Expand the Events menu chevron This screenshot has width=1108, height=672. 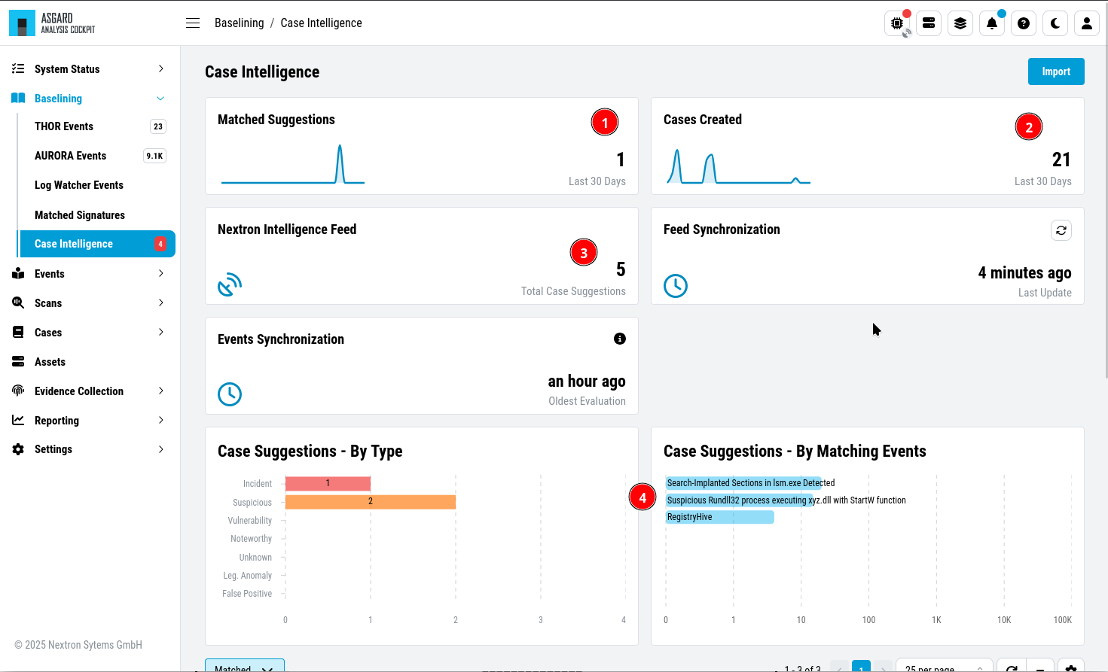160,273
